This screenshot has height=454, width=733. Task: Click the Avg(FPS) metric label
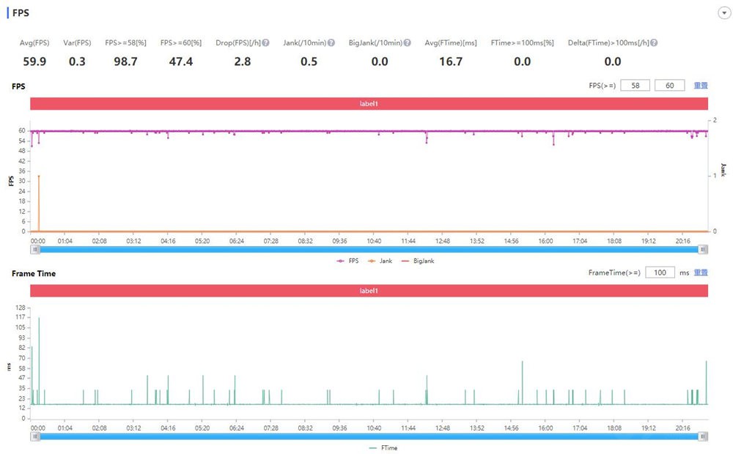point(34,42)
